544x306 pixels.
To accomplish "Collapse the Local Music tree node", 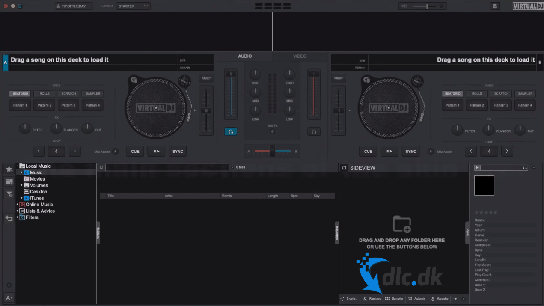I will 18,166.
